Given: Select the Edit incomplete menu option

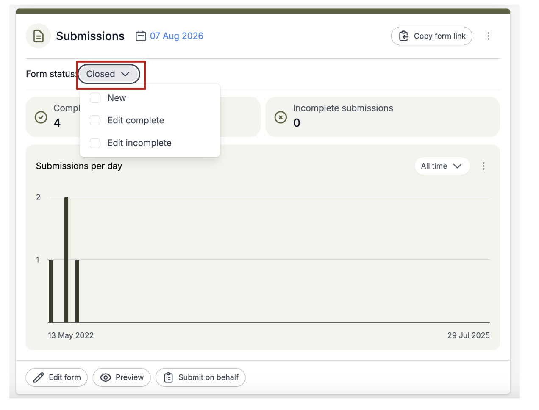Looking at the screenshot, I should (x=139, y=143).
